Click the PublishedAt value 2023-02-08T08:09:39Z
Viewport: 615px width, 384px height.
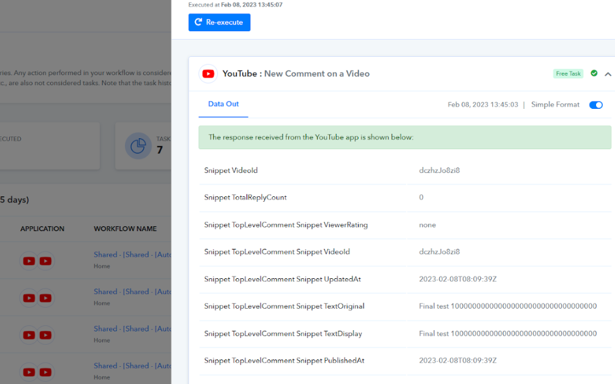click(458, 361)
